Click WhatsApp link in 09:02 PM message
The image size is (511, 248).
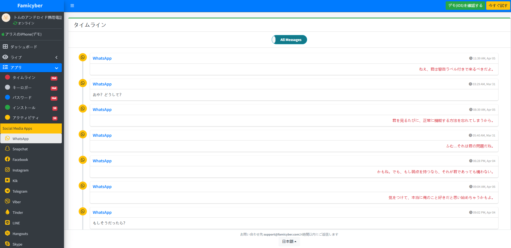tap(102, 212)
